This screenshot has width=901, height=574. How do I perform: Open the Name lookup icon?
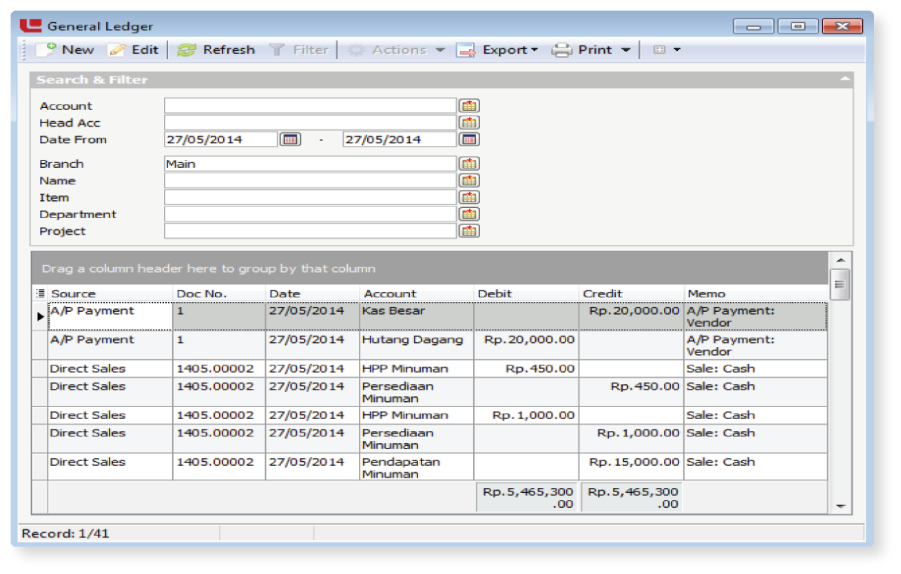coord(469,180)
